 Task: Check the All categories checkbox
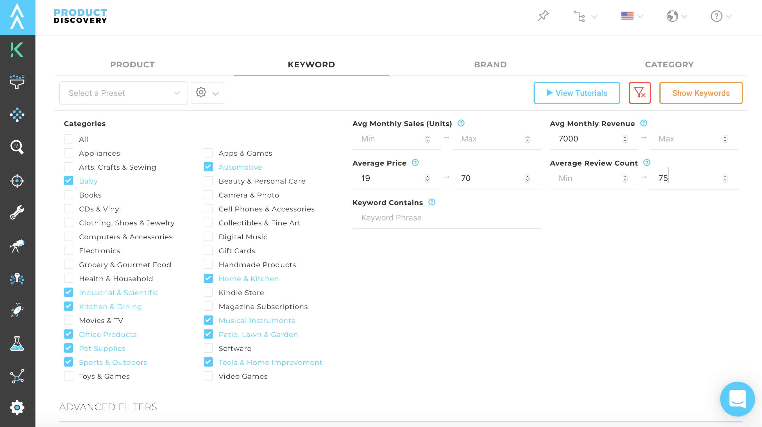pos(69,139)
